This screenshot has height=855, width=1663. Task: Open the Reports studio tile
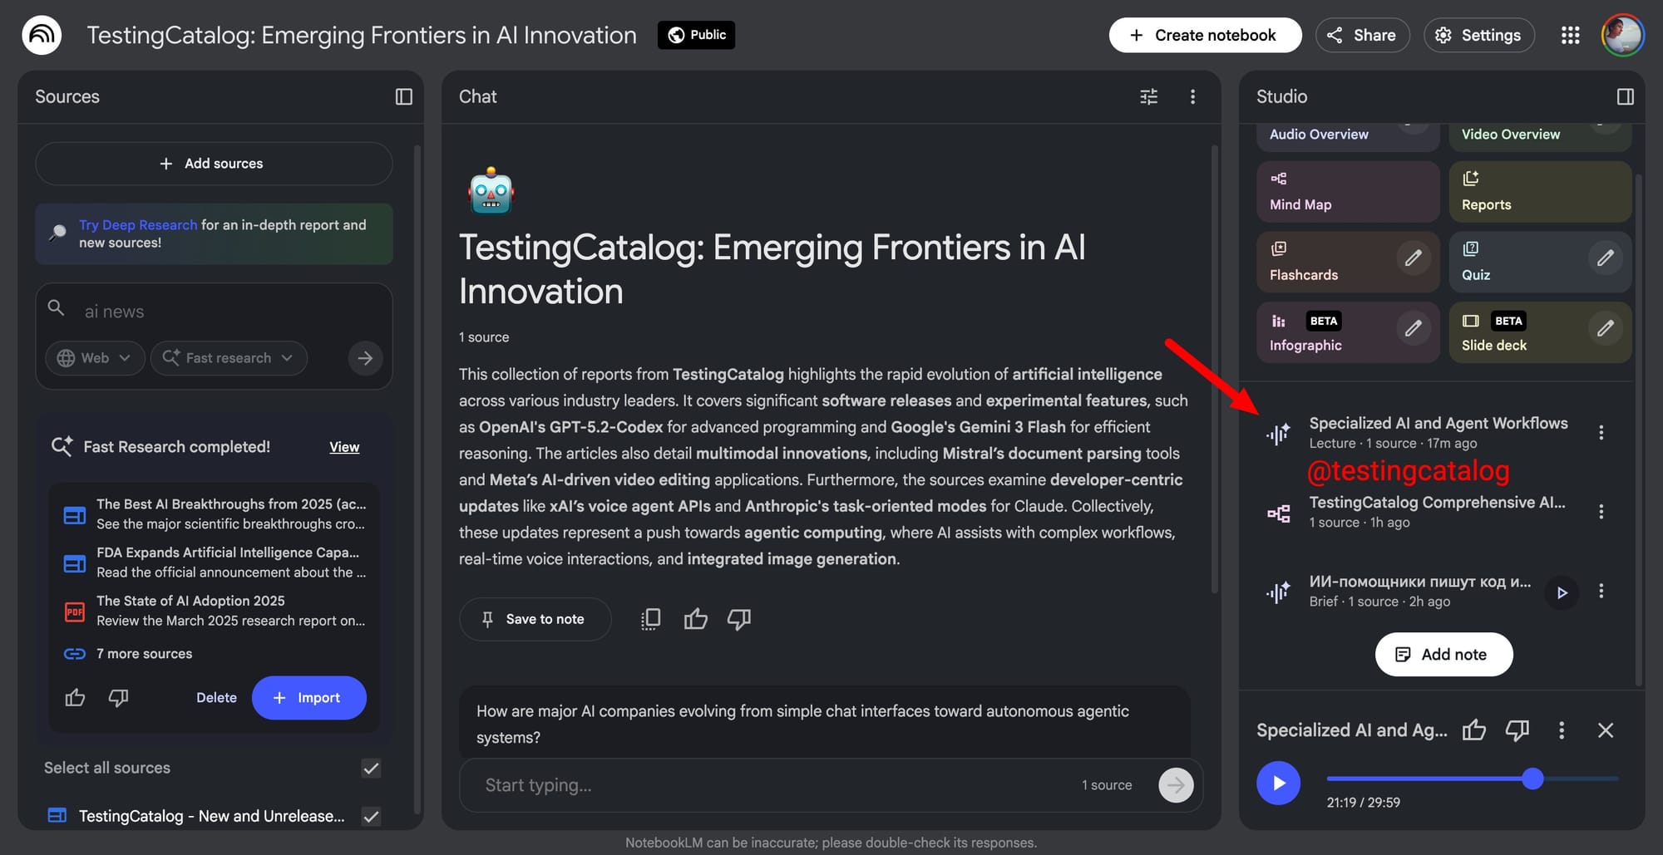1539,192
